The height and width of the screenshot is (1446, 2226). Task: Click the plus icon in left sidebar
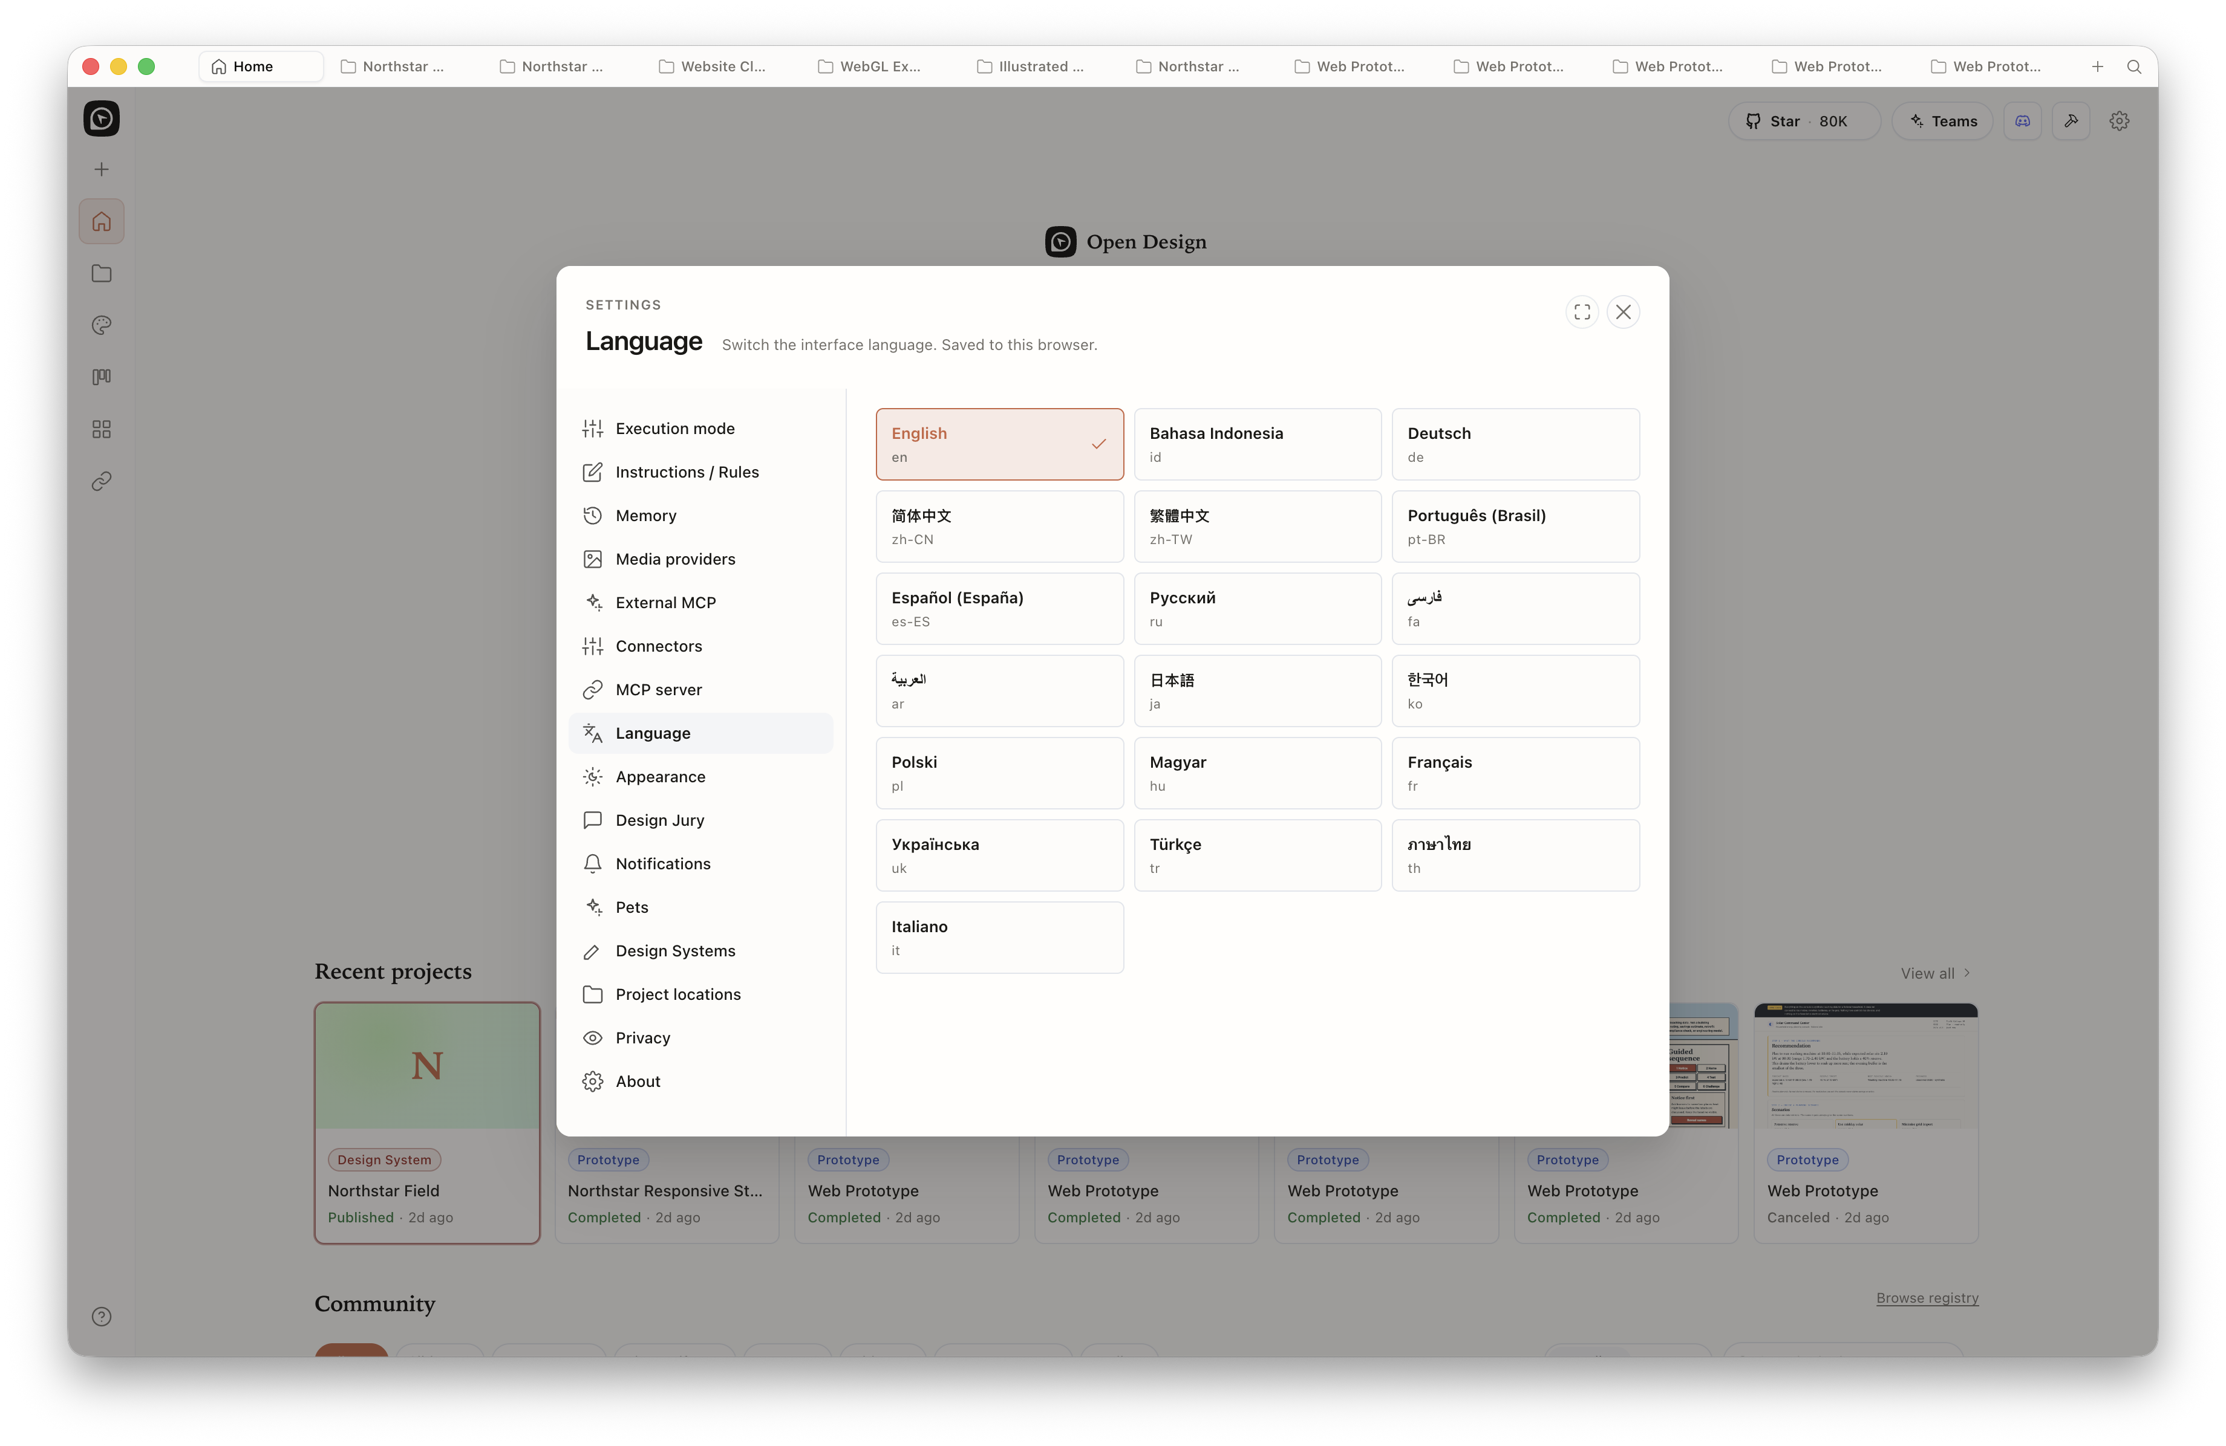point(101,169)
